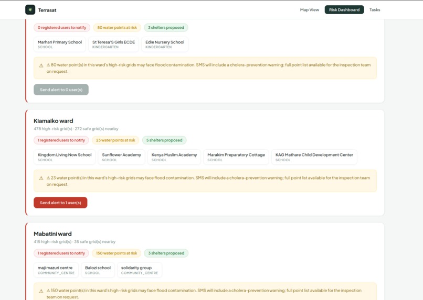Click the 80 water point(s) contamination notice
This screenshot has height=300, width=423.
pyautogui.click(x=205, y=68)
